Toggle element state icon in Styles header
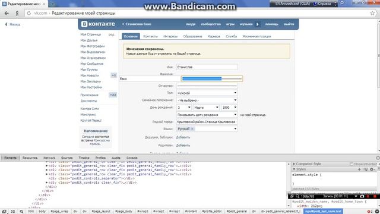 point(366,169)
